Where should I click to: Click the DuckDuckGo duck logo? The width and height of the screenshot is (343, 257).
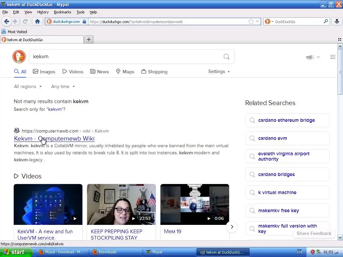tap(19, 57)
